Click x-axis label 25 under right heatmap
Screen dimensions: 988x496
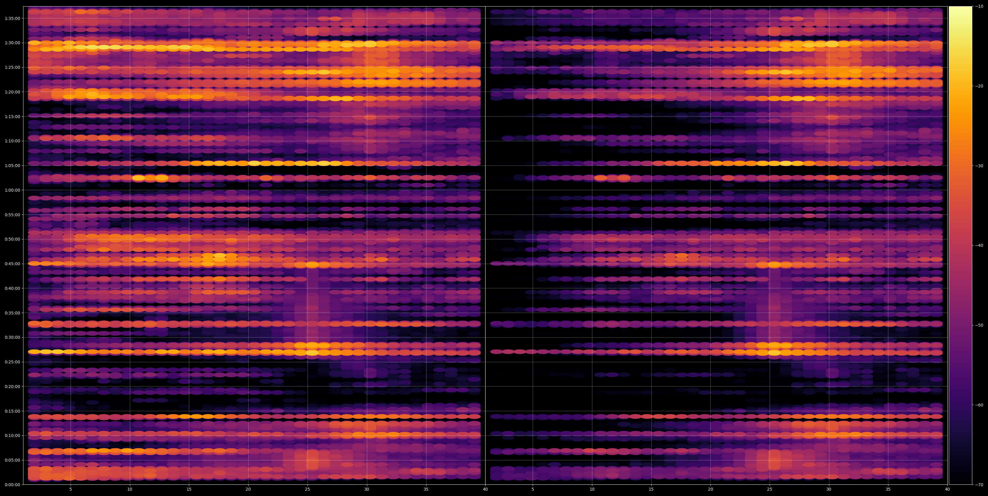(x=770, y=489)
